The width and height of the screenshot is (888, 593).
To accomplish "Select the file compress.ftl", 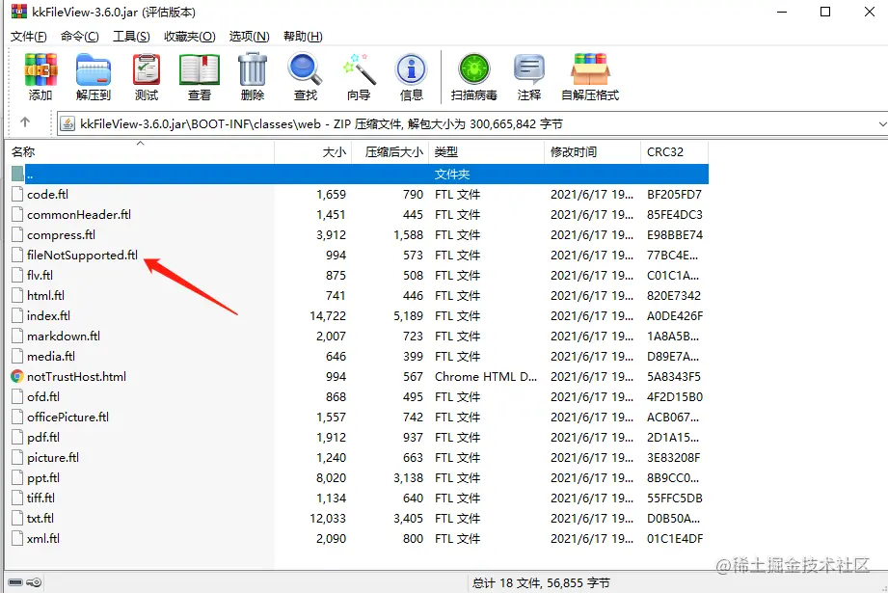I will [61, 235].
